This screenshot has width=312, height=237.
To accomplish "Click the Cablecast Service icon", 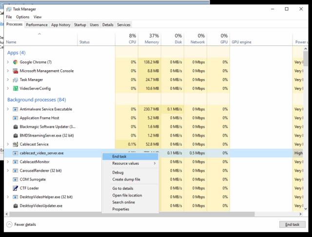I will (15, 144).
